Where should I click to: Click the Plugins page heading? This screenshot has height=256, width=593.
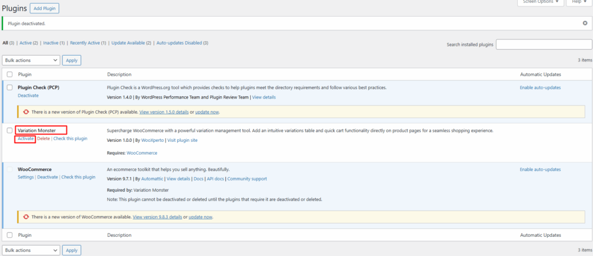tap(14, 8)
